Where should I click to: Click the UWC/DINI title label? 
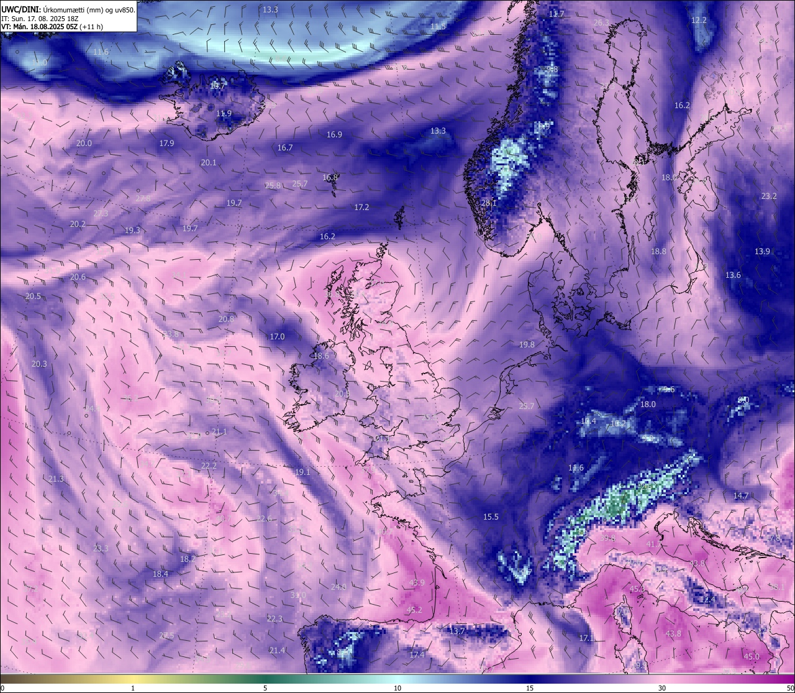pyautogui.click(x=22, y=10)
